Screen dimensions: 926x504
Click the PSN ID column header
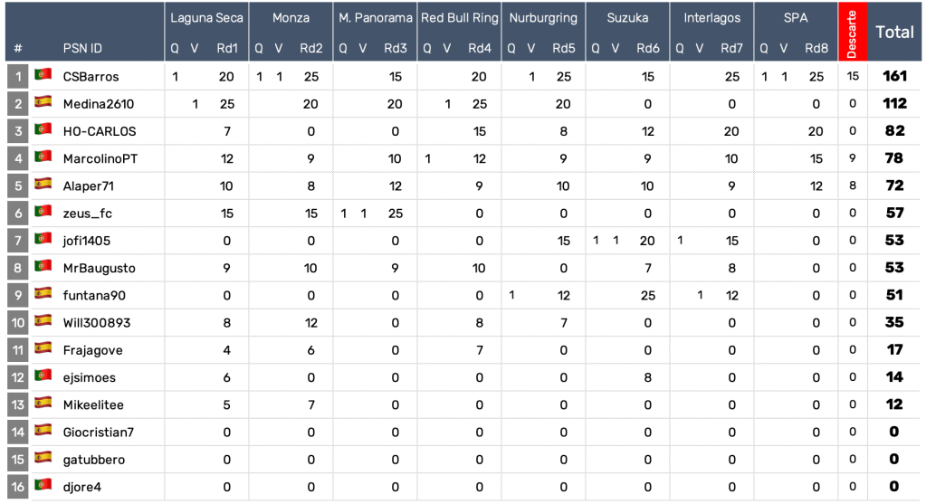click(82, 49)
